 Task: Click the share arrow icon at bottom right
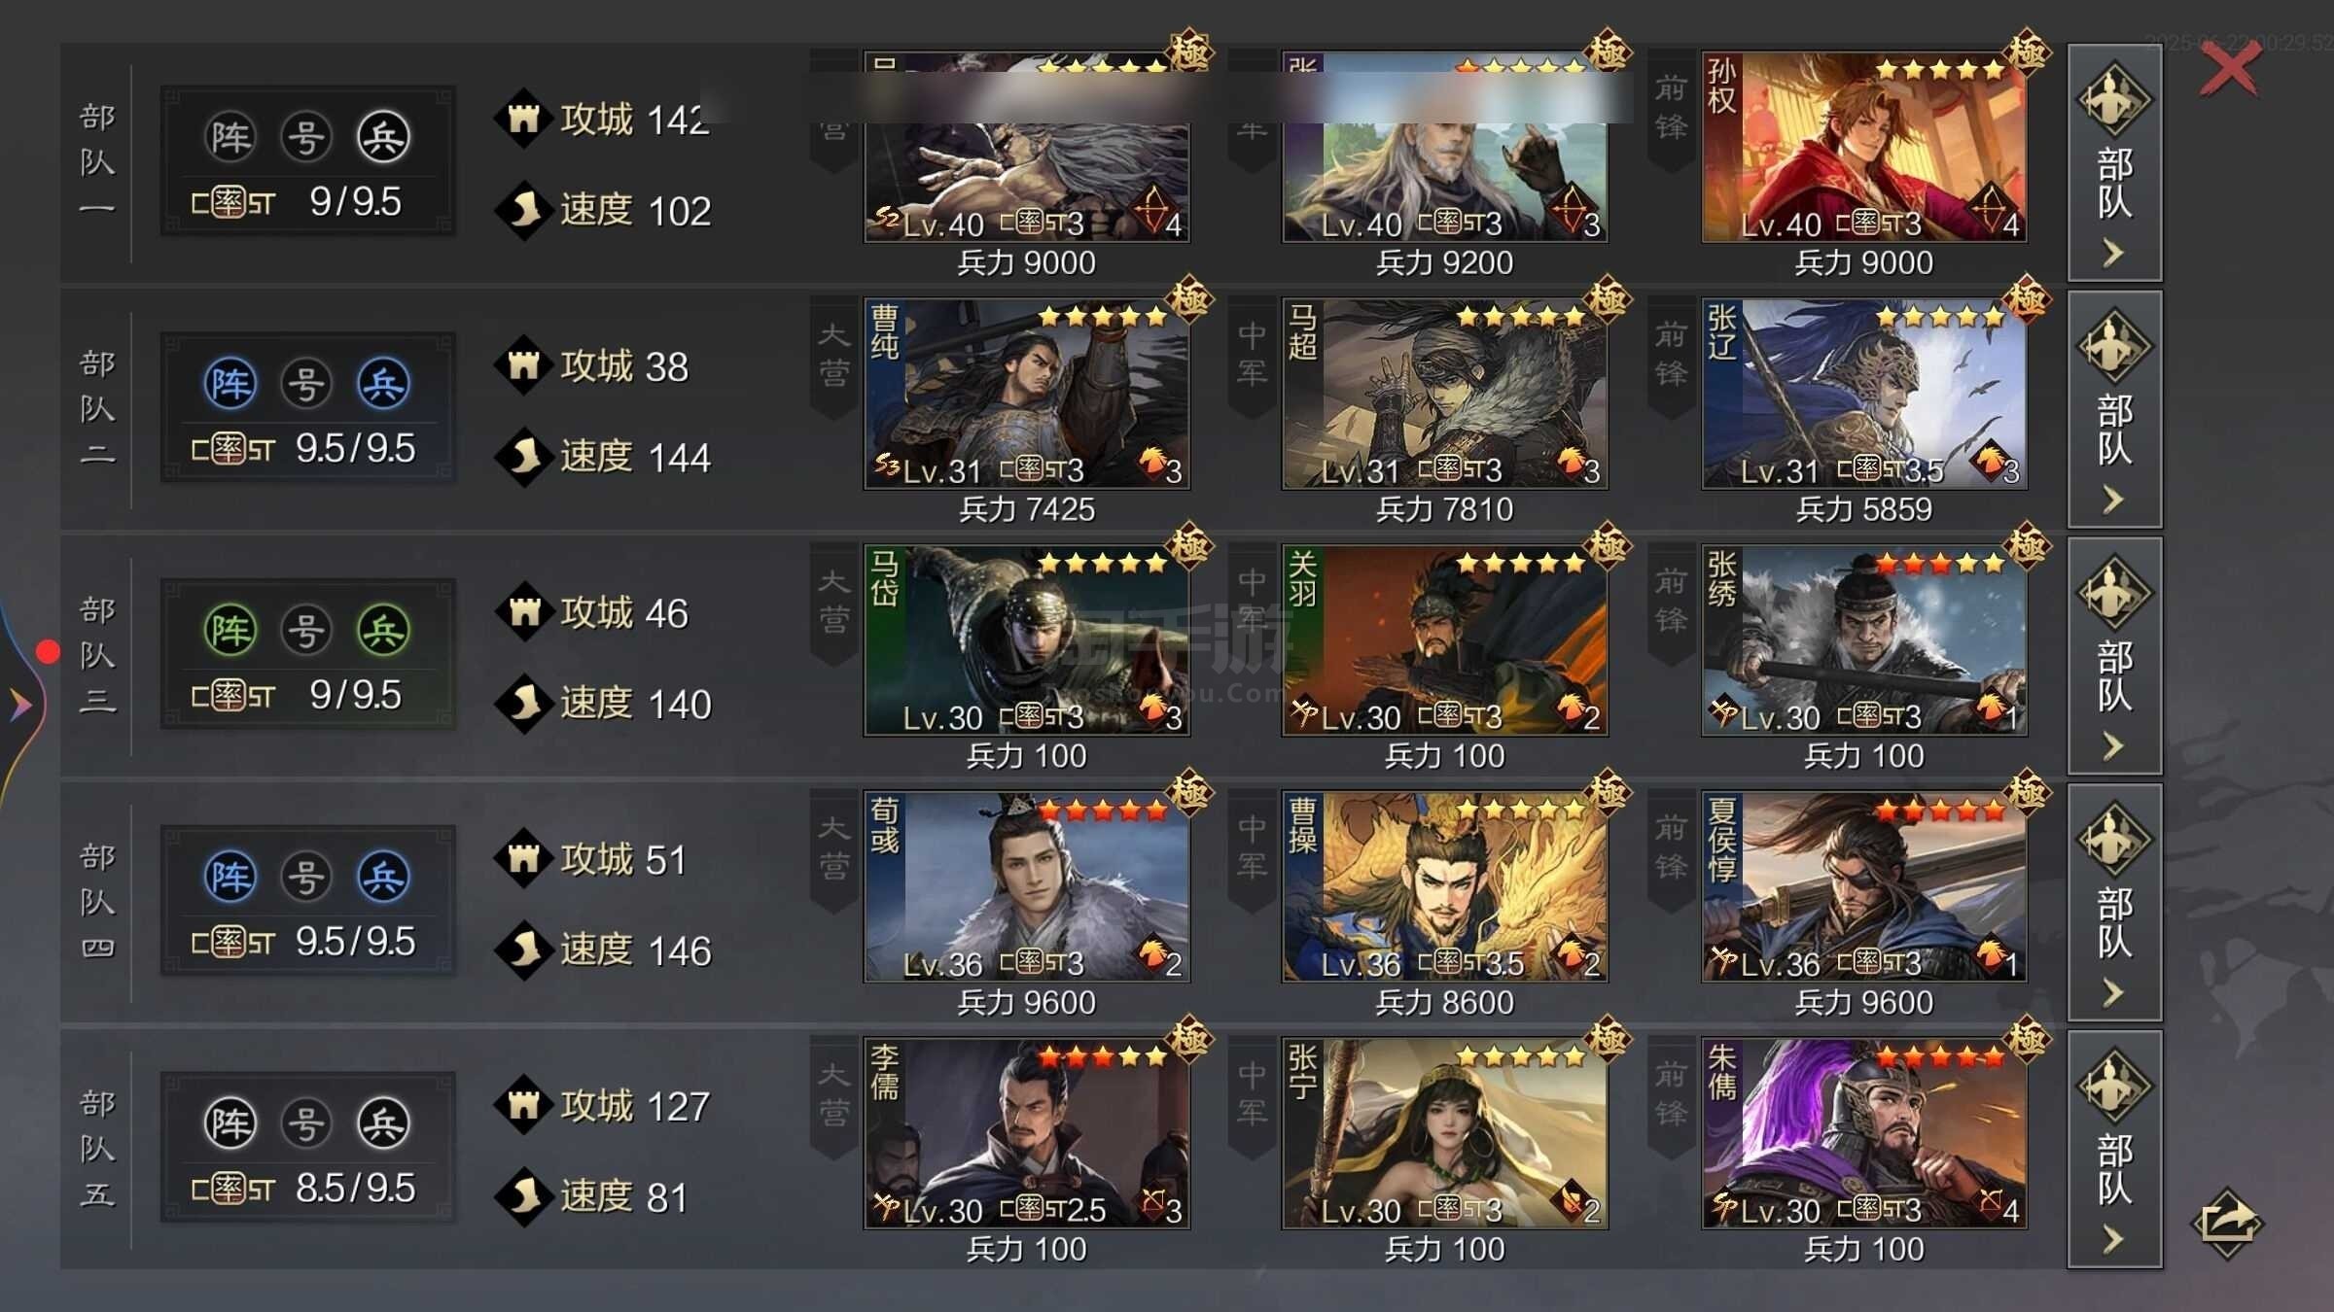pyautogui.click(x=2226, y=1224)
